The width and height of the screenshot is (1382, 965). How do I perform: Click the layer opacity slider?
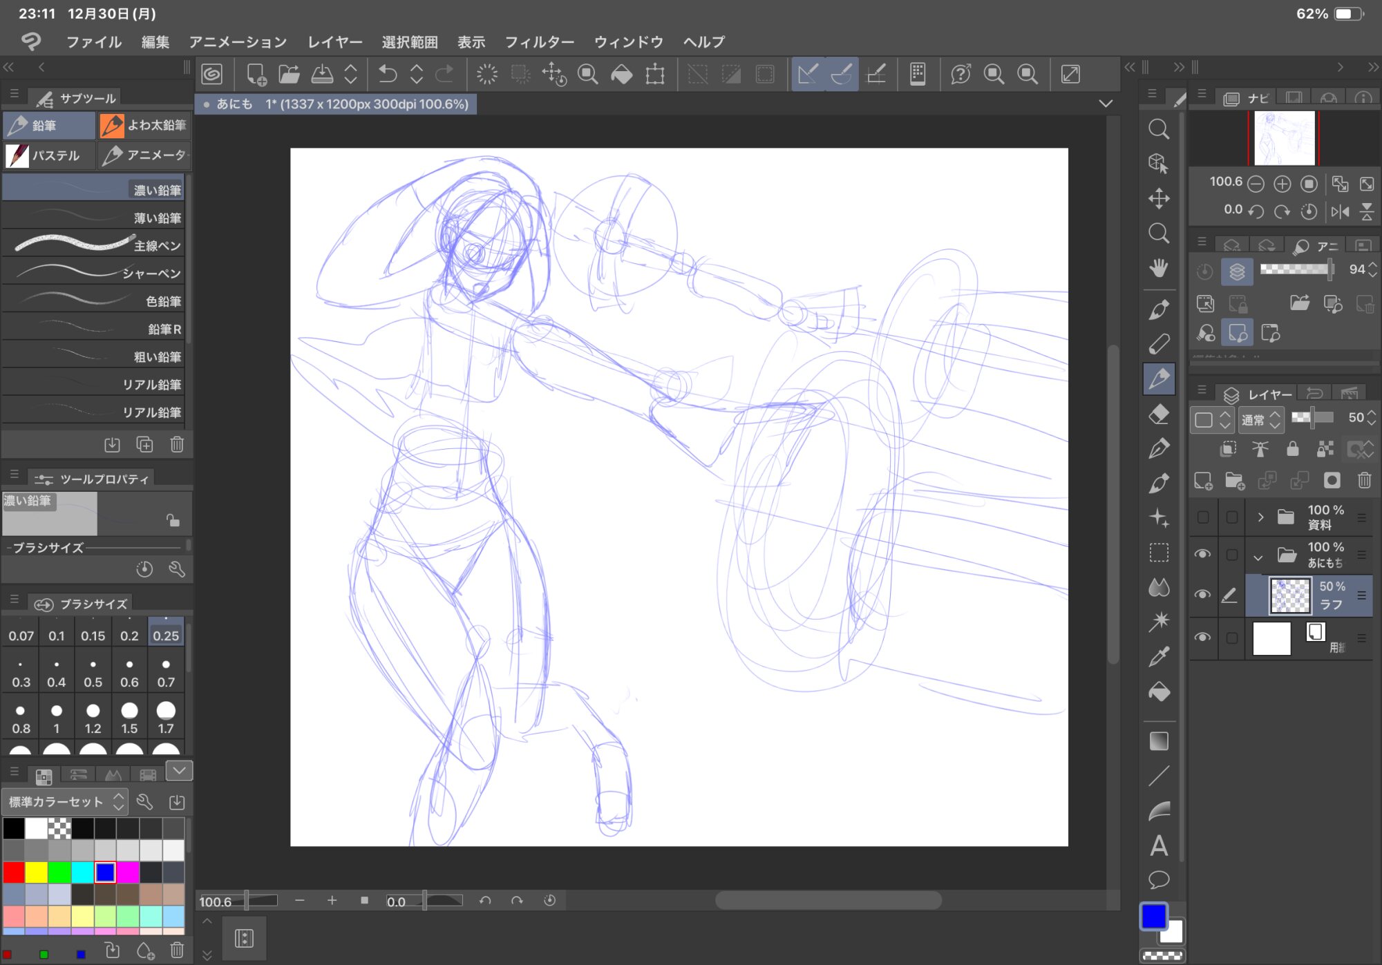pyautogui.click(x=1313, y=417)
